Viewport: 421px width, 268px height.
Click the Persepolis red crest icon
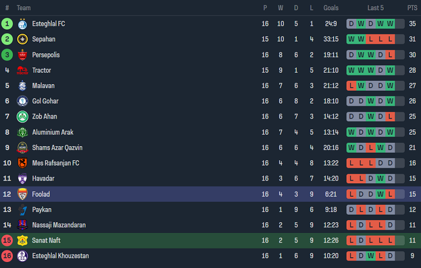[22, 55]
